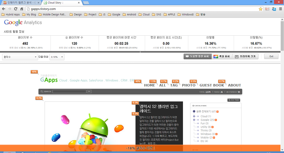Click the orange icon beside Google (25)
This screenshot has height=153, width=284.
[x=216, y=120]
